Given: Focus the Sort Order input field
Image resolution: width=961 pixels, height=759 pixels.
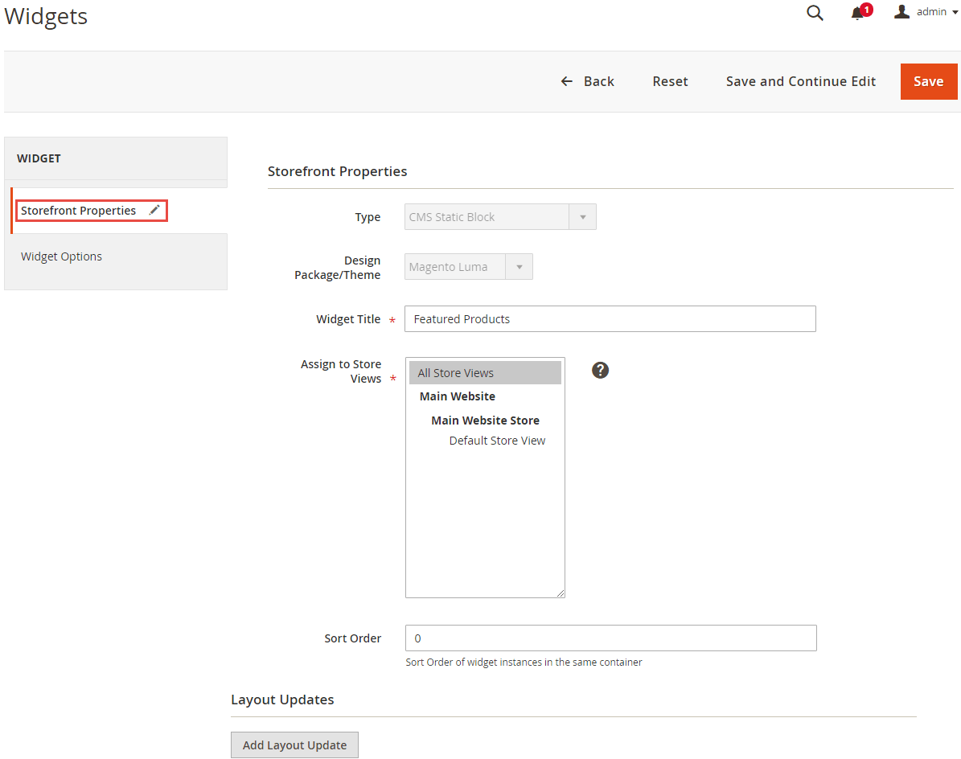Looking at the screenshot, I should pos(610,638).
